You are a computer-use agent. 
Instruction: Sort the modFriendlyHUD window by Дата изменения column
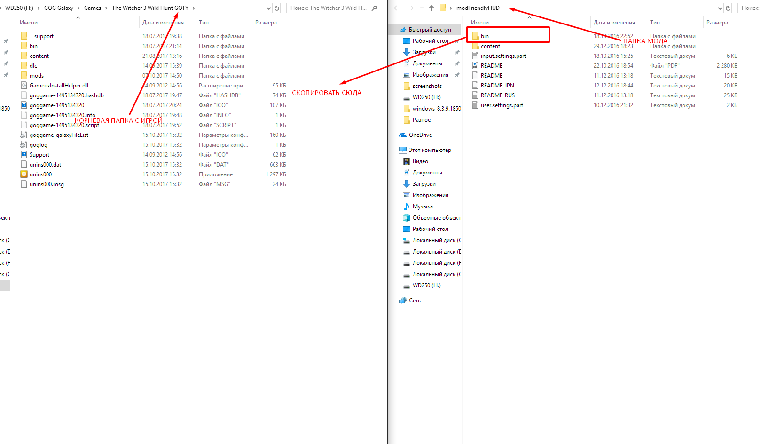click(x=614, y=23)
